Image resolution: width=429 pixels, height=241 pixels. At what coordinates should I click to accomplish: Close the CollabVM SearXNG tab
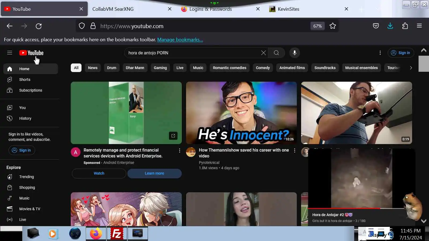click(x=170, y=9)
